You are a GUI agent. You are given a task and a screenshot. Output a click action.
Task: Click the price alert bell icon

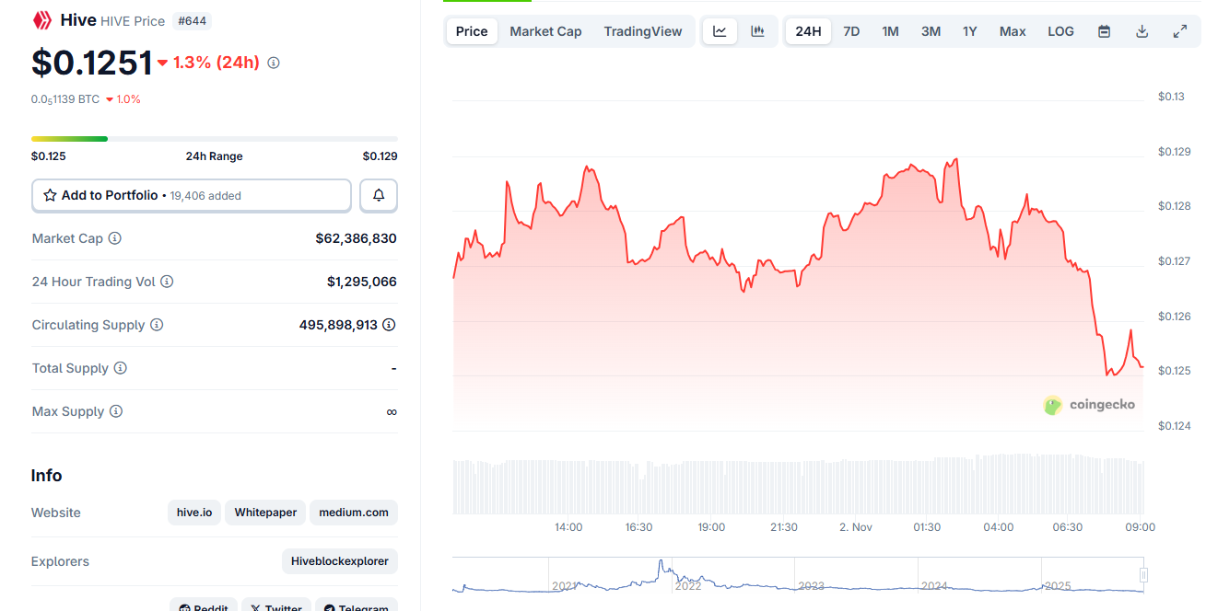coord(379,196)
